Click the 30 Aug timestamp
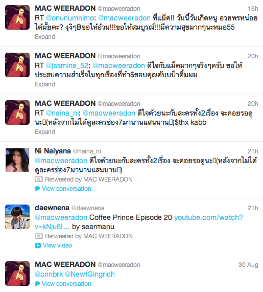Screen dimensions: 263x292 [x=248, y=264]
